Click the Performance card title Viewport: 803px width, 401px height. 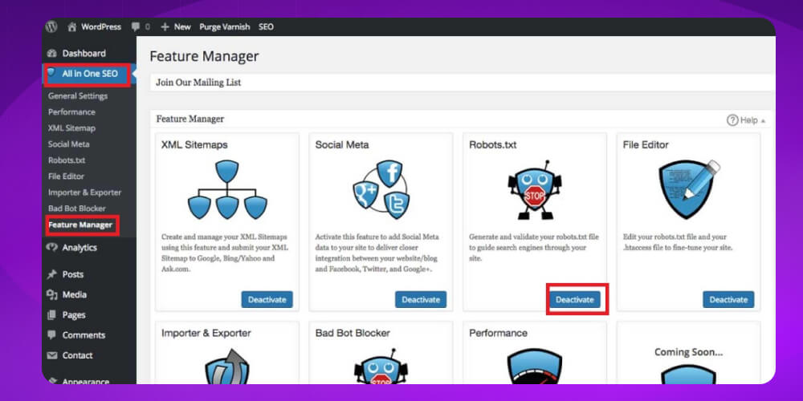pyautogui.click(x=498, y=333)
